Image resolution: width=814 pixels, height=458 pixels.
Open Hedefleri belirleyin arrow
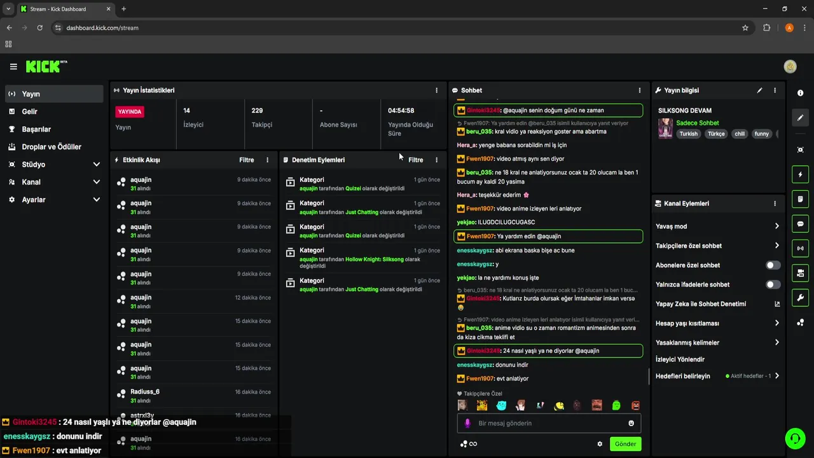[776, 376]
